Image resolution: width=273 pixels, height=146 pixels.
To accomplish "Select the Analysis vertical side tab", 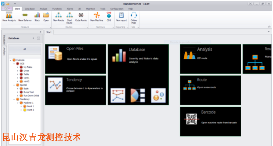I will (x=4, y=51).
